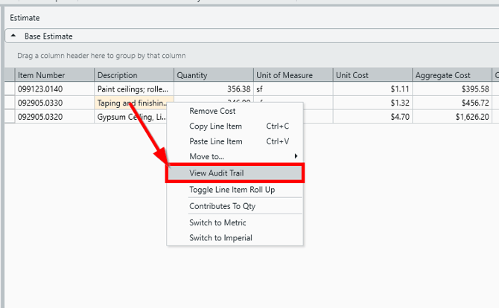Image resolution: width=499 pixels, height=308 pixels.
Task: Choose Remove Cost in the context menu
Action: 212,111
